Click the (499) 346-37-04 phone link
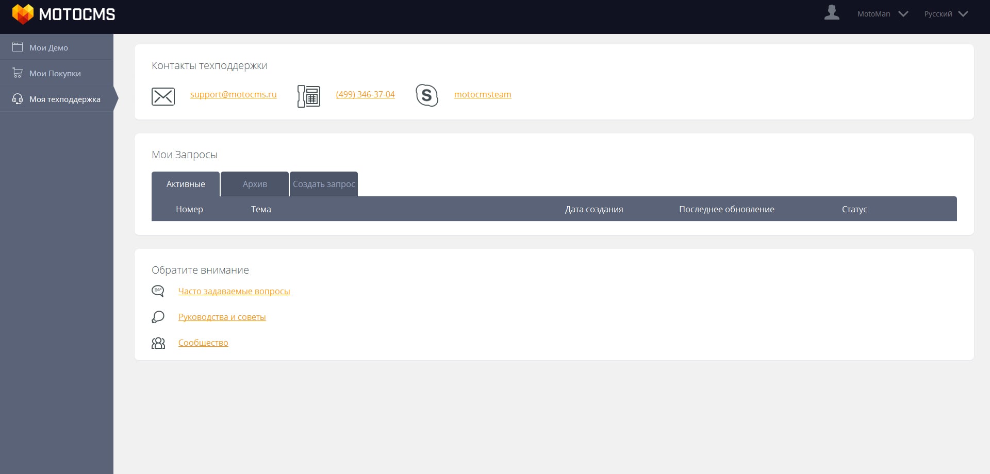 click(365, 94)
